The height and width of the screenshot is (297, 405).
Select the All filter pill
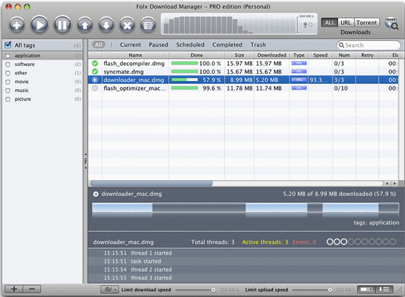pos(98,44)
